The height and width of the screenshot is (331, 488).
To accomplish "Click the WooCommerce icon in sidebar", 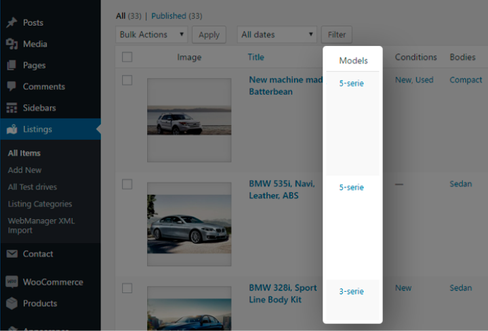I will tap(12, 282).
